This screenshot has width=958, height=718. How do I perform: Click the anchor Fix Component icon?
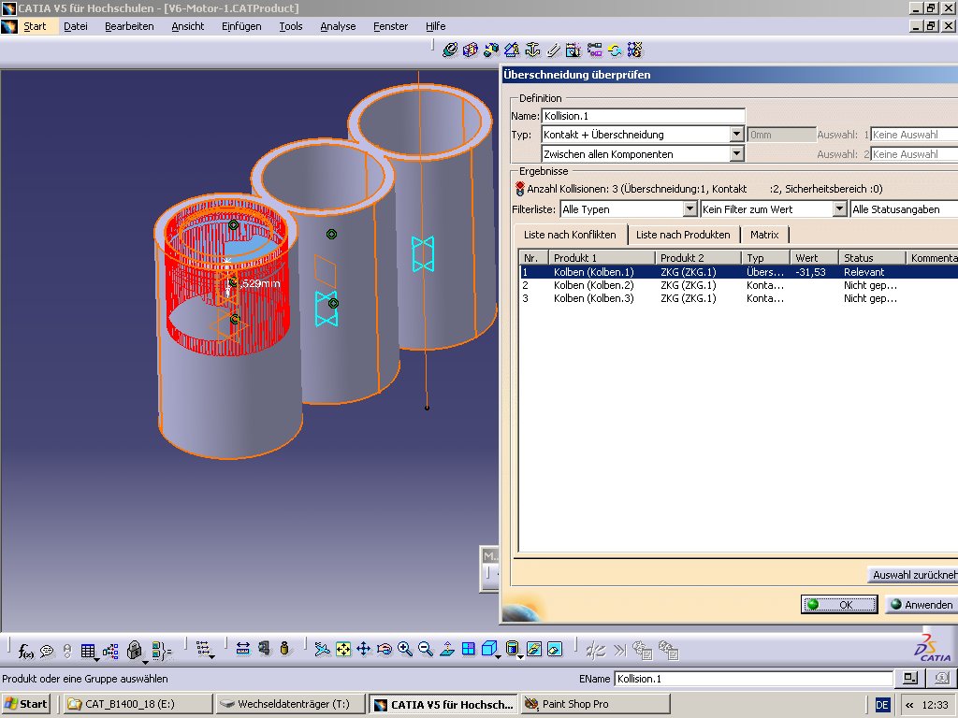(x=532, y=50)
